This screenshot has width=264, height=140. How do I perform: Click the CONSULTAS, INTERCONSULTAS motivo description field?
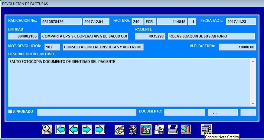tap(103, 47)
